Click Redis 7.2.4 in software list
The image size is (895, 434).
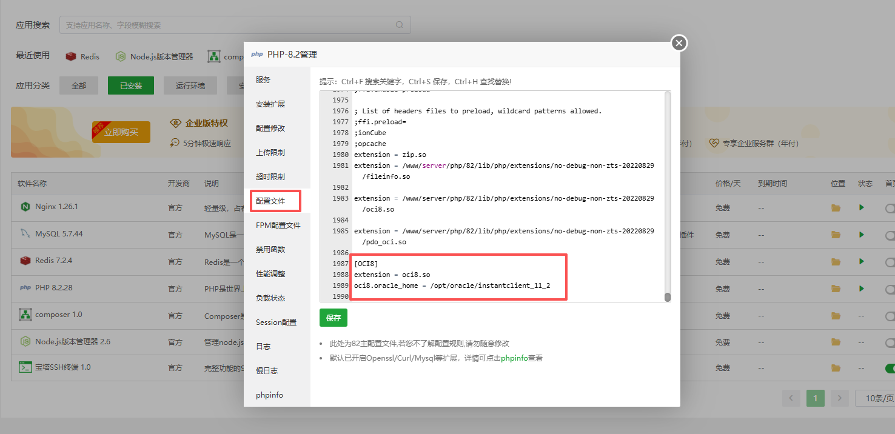coord(53,261)
